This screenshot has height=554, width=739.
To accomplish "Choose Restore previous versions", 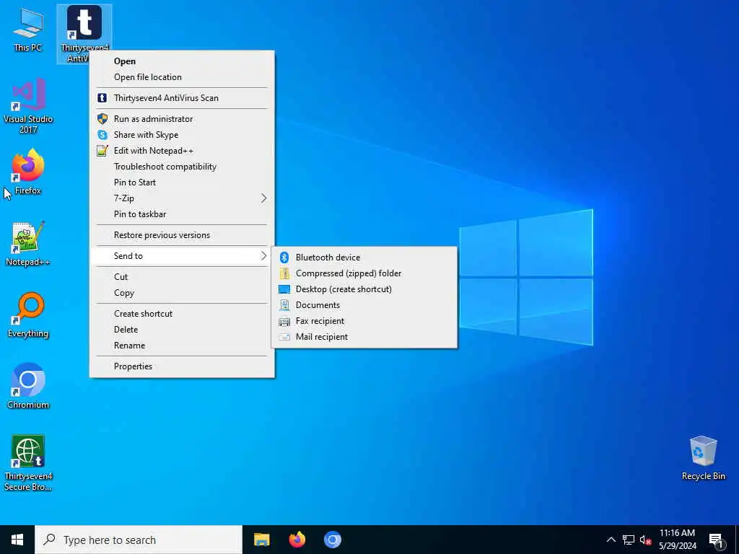I will [182, 235].
